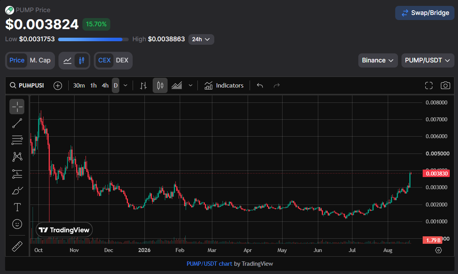458x274 pixels.
Task: Open the Binance exchange dropdown
Action: click(x=378, y=60)
